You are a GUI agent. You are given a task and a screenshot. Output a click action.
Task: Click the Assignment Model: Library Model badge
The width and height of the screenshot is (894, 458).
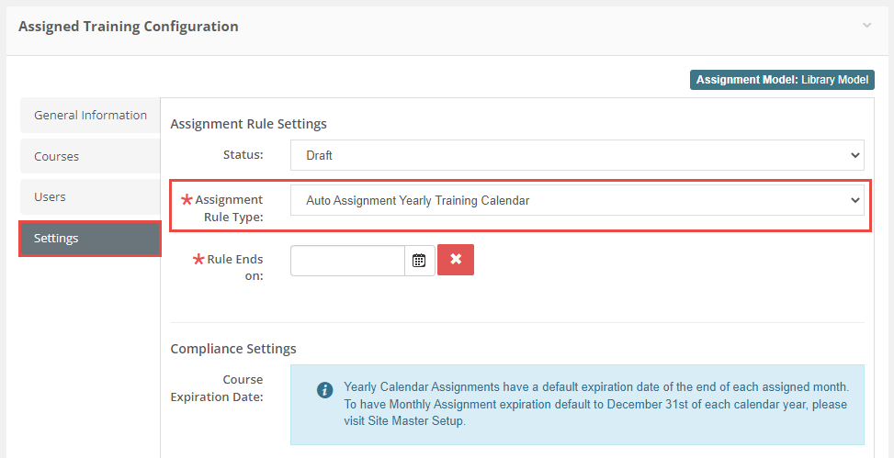pos(782,80)
